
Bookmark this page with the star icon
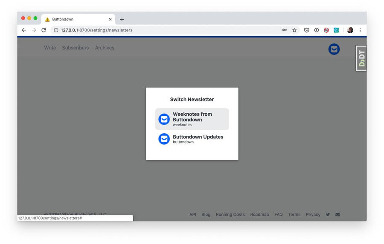pos(294,30)
